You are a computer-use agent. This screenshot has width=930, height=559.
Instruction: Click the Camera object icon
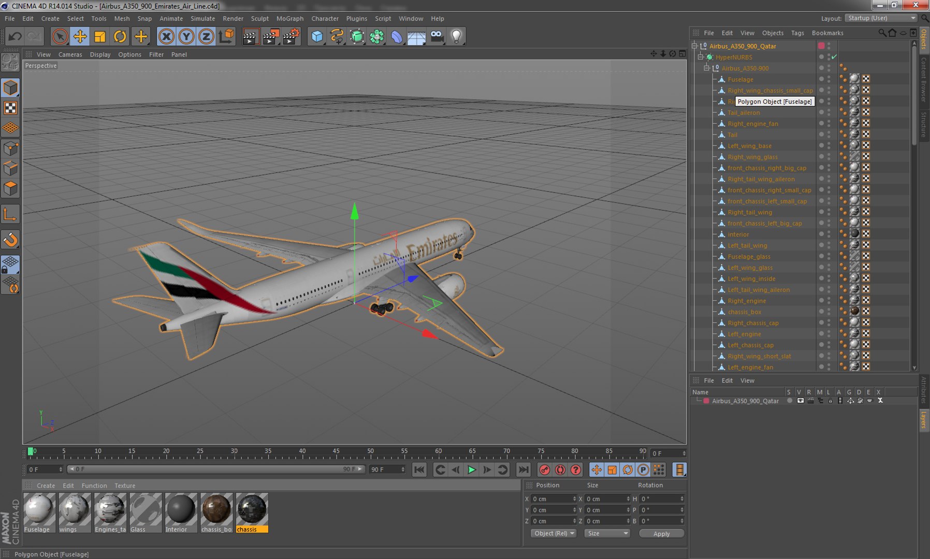[437, 37]
